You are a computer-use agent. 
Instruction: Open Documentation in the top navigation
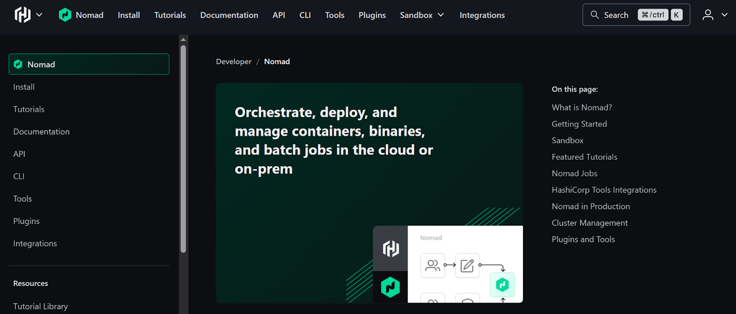click(x=229, y=15)
